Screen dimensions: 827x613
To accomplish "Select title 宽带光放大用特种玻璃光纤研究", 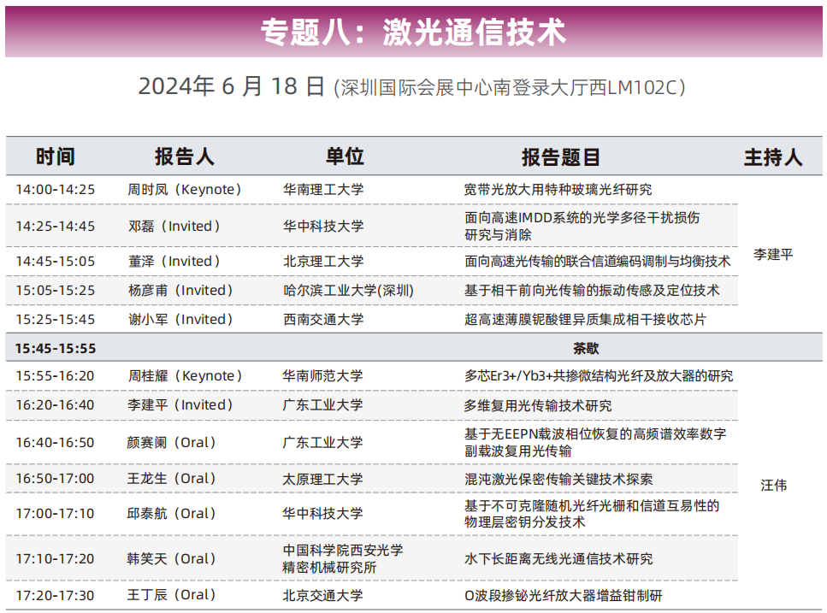I will [x=558, y=190].
